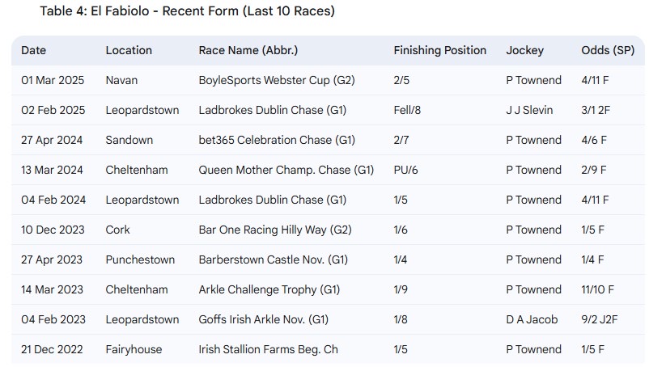Select the table title El Fabiolo Recent Form
The image size is (649, 367).
(187, 11)
